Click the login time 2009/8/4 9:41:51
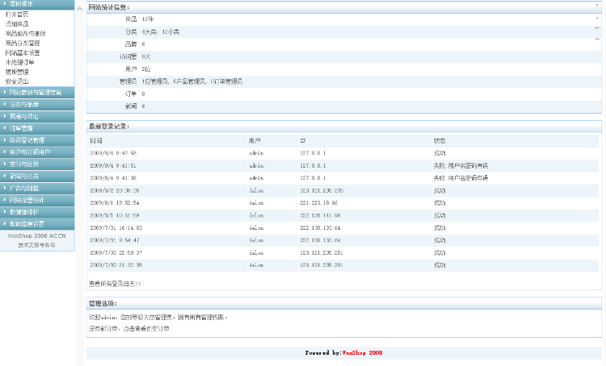This screenshot has height=366, width=606. pyautogui.click(x=113, y=165)
